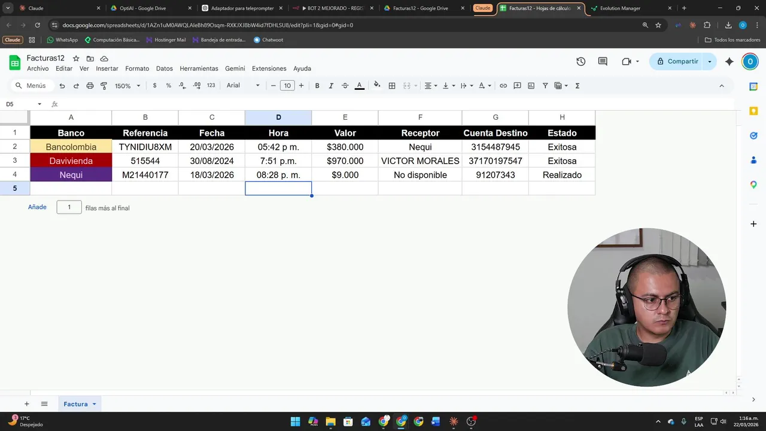Click the font size field showing 10
Viewport: 766px width, 431px height.
pyautogui.click(x=287, y=86)
